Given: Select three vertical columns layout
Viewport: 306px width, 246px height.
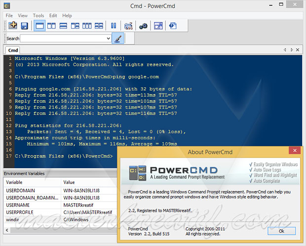Looking at the screenshot, I should (x=87, y=26).
